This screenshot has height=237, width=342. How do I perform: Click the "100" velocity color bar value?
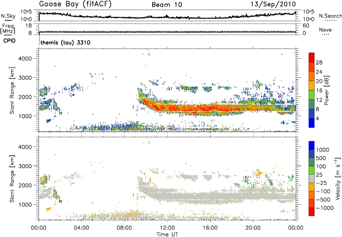[321, 166]
